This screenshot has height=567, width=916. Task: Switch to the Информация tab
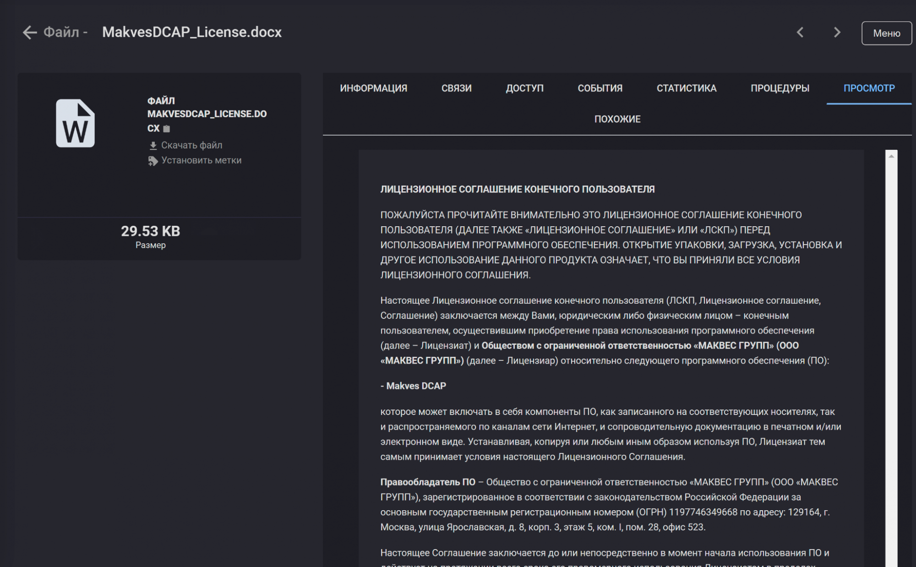coord(373,88)
